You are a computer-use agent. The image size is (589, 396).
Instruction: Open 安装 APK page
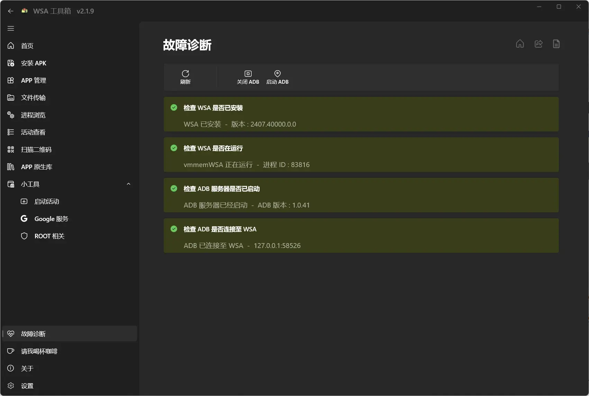pos(70,63)
